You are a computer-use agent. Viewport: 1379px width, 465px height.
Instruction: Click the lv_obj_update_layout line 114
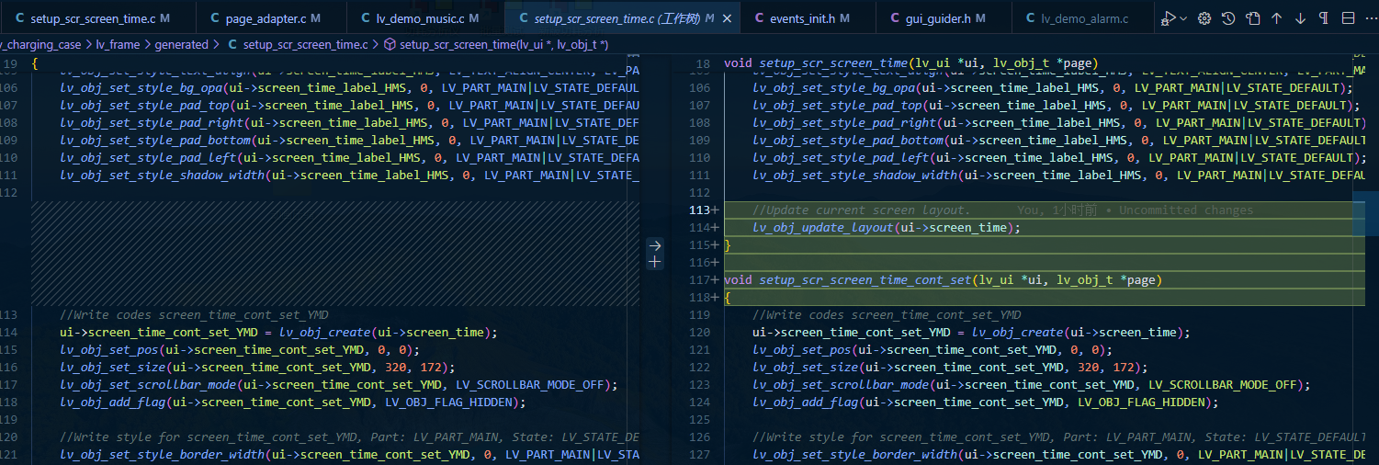point(887,228)
